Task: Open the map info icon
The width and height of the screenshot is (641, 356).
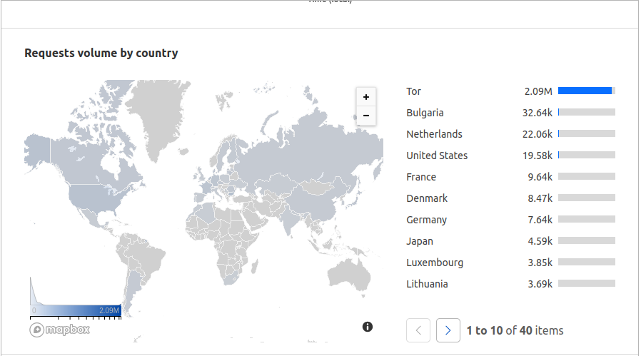Action: [x=368, y=327]
